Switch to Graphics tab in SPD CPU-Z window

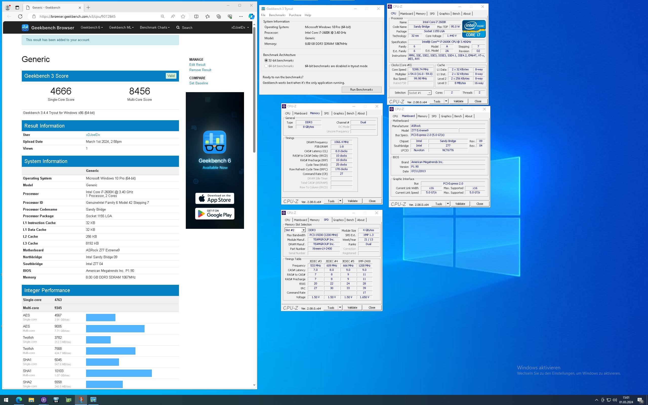[338, 220]
